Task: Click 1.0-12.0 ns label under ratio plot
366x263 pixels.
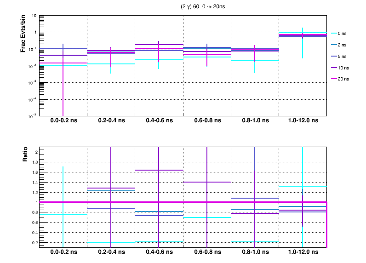Action: (302, 253)
